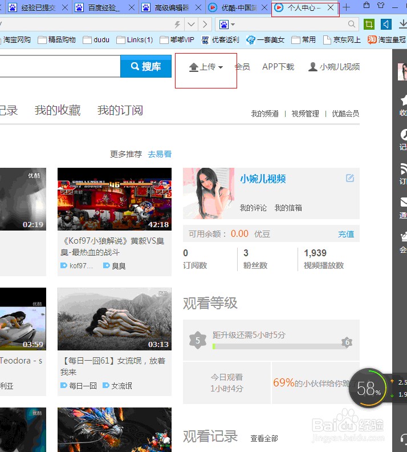The height and width of the screenshot is (452, 407).
Task: Close the 个人中心 tab
Action: coord(331,7)
